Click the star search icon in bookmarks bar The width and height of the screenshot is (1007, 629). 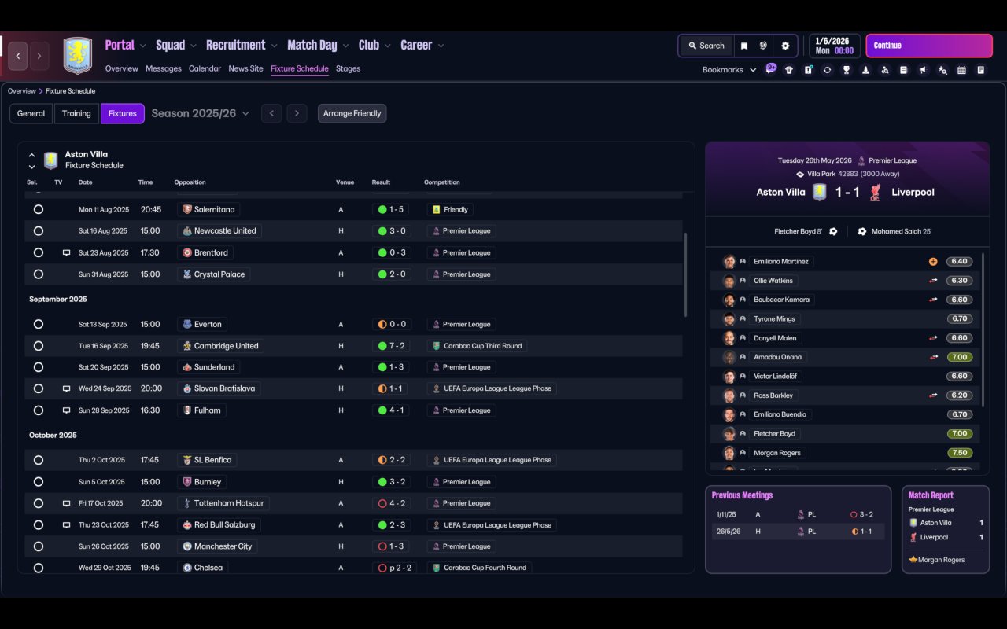click(x=942, y=70)
